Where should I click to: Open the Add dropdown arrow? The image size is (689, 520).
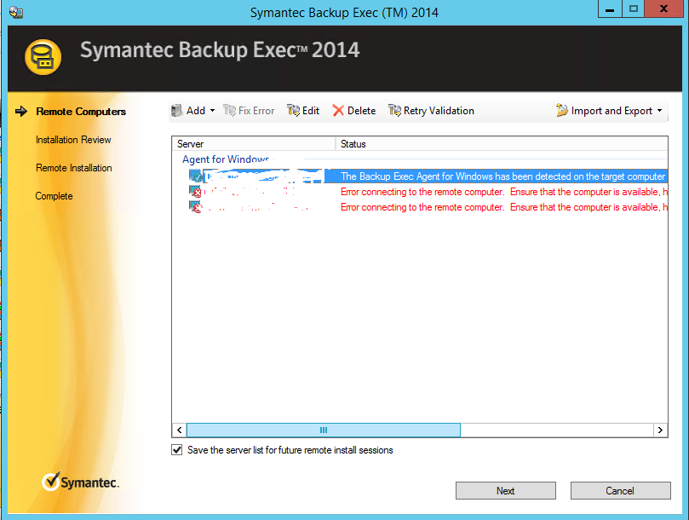[212, 111]
